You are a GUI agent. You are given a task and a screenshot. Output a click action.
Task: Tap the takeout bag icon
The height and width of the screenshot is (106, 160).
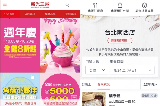tap(120, 5)
